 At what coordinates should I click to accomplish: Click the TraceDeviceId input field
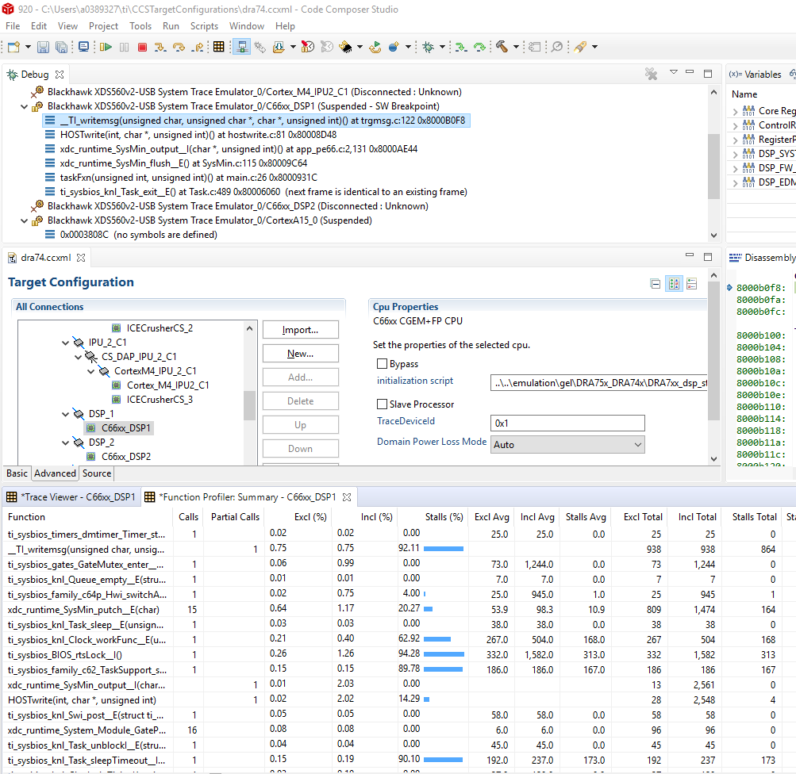pos(567,423)
